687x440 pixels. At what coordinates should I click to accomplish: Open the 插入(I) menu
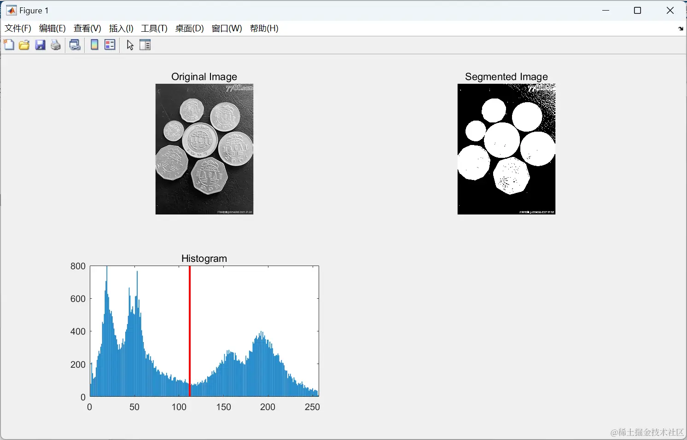coord(121,29)
